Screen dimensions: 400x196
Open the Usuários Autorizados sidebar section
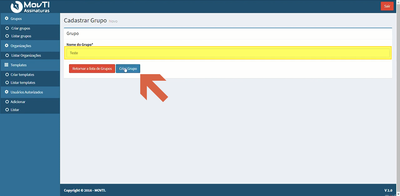click(x=30, y=92)
